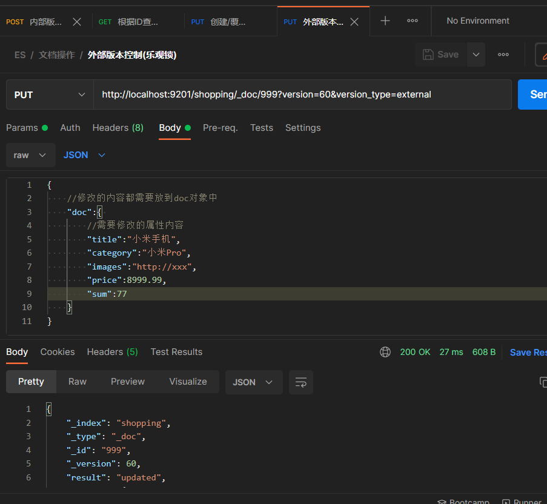Image resolution: width=547 pixels, height=504 pixels.
Task: Click the Save Response link
Action: point(528,353)
